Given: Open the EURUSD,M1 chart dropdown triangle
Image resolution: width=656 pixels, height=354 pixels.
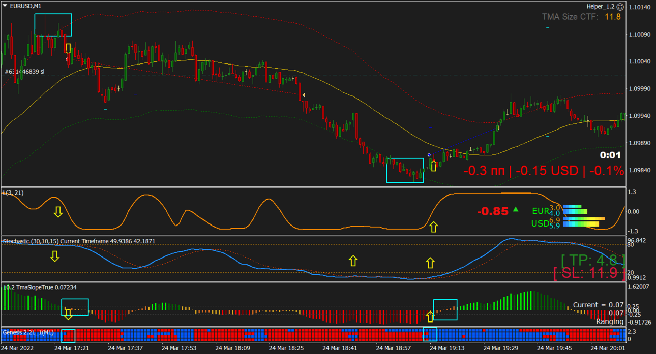Looking at the screenshot, I should [x=6, y=6].
